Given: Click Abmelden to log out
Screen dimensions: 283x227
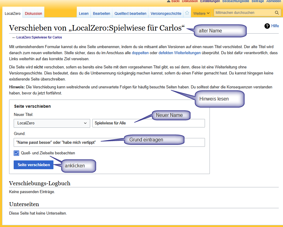Looking at the screenshot, I should [x=274, y=1].
